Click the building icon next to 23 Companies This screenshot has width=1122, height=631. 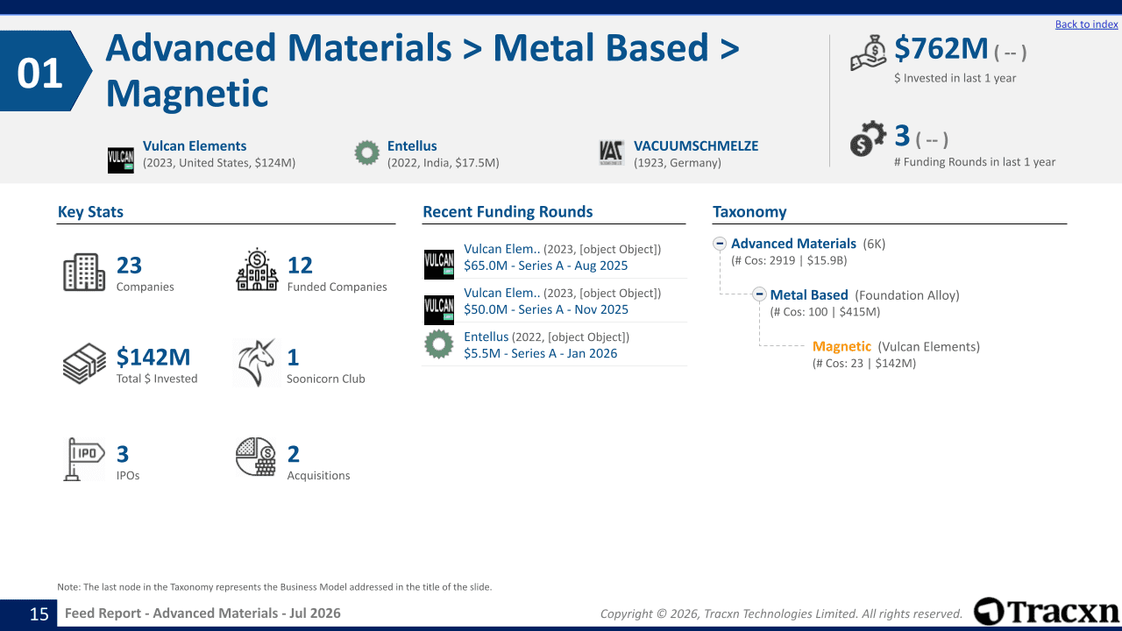(x=84, y=273)
